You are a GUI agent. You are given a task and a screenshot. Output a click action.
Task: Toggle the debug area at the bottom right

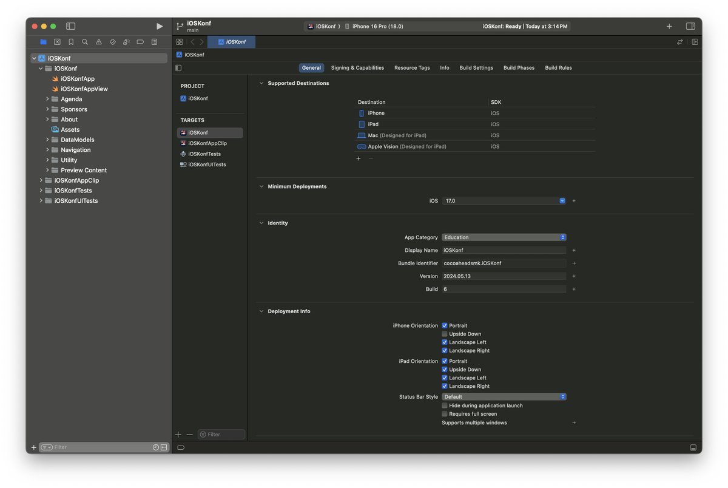(x=693, y=447)
